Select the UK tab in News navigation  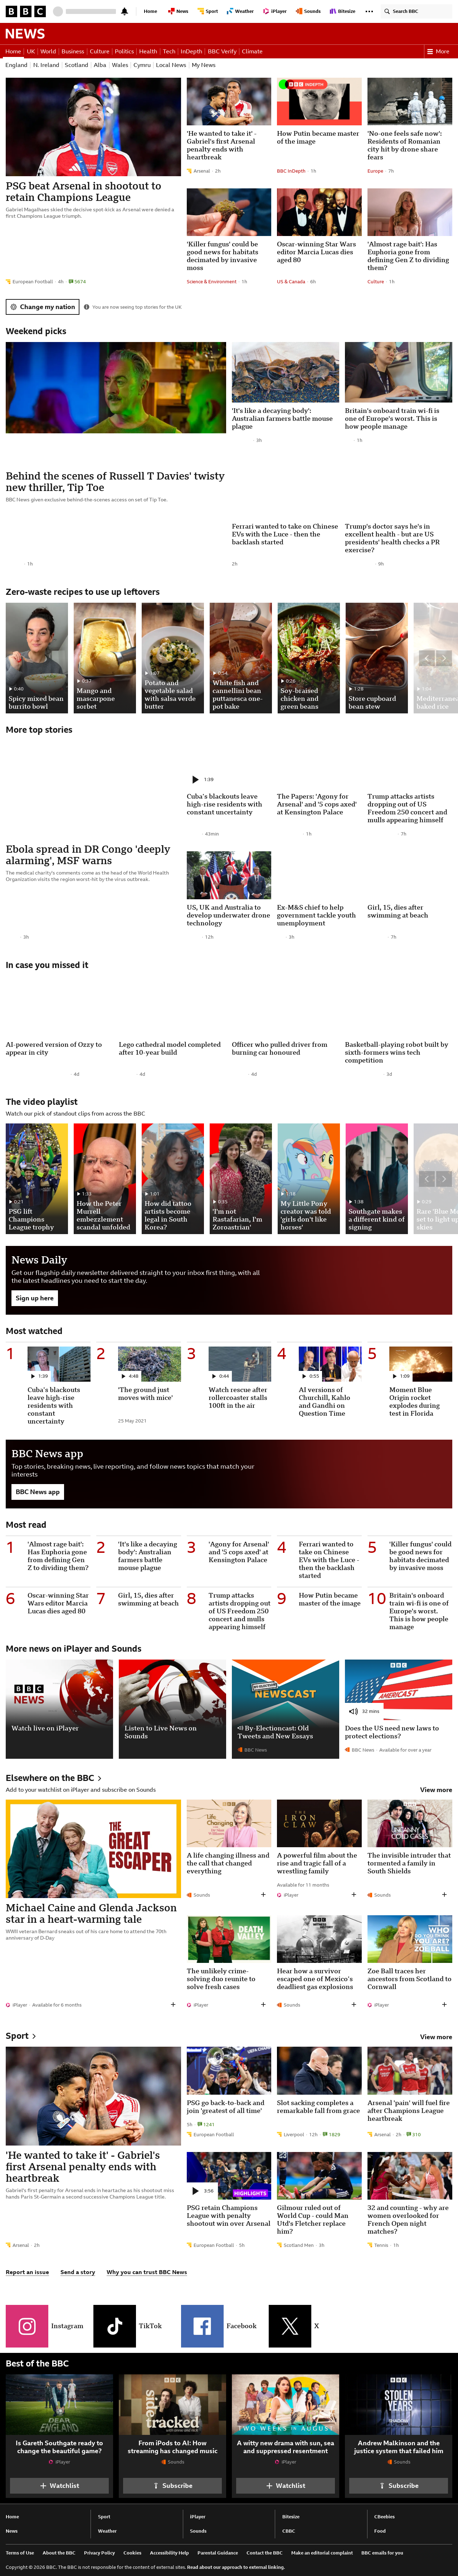(31, 51)
